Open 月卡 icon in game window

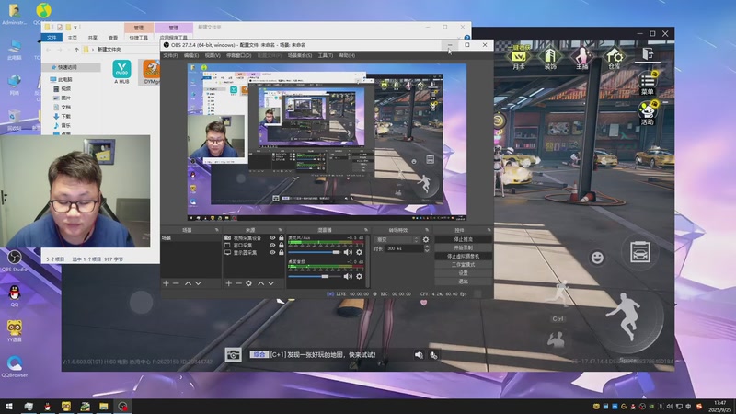[x=519, y=59]
